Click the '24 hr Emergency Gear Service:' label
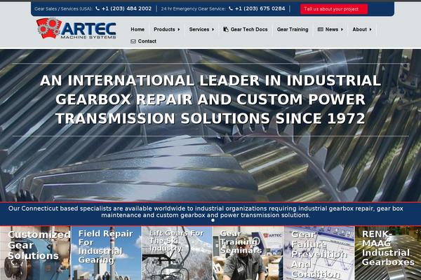421x280 pixels. (x=194, y=9)
